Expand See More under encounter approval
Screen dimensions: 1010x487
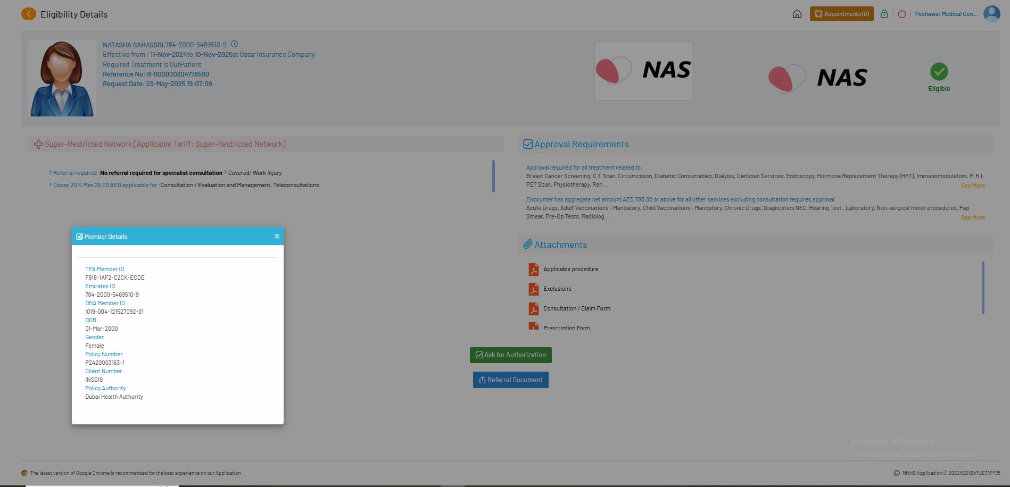pos(972,218)
